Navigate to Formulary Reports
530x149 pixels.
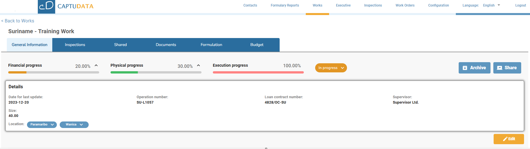point(285,5)
